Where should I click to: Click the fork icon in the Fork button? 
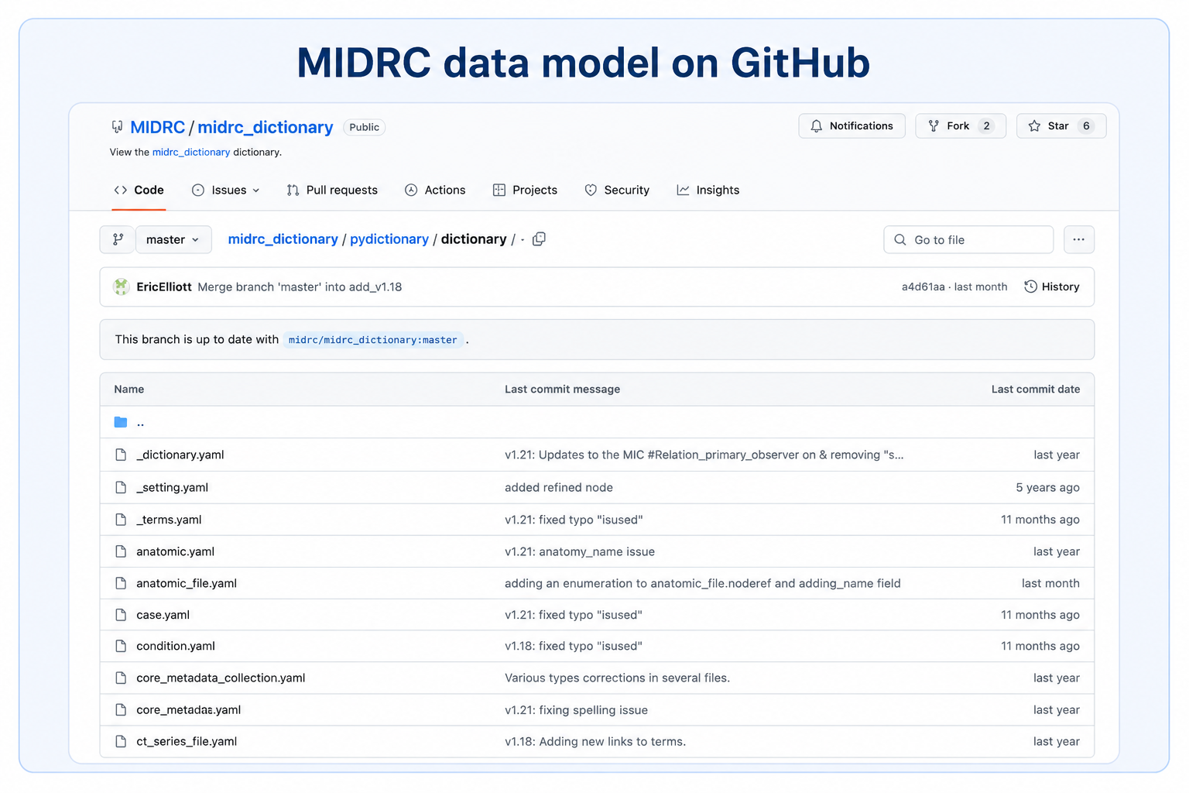pyautogui.click(x=934, y=125)
